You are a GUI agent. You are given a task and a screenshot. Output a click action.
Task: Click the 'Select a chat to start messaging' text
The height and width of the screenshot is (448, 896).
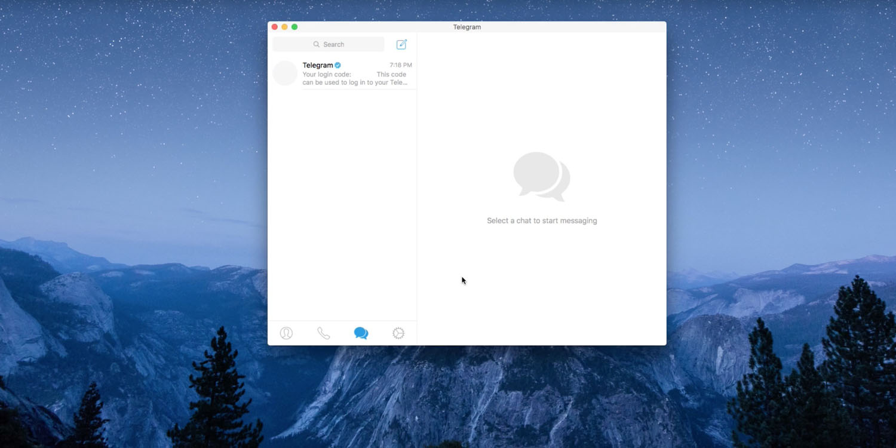[x=541, y=221]
